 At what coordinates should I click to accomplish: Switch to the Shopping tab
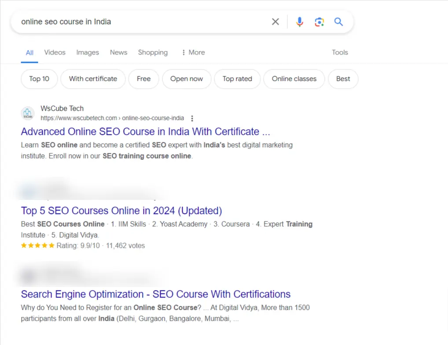coord(153,52)
